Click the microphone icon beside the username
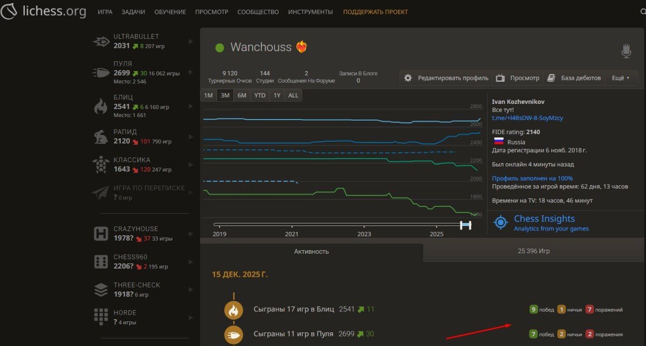The height and width of the screenshot is (346, 646). (x=626, y=51)
